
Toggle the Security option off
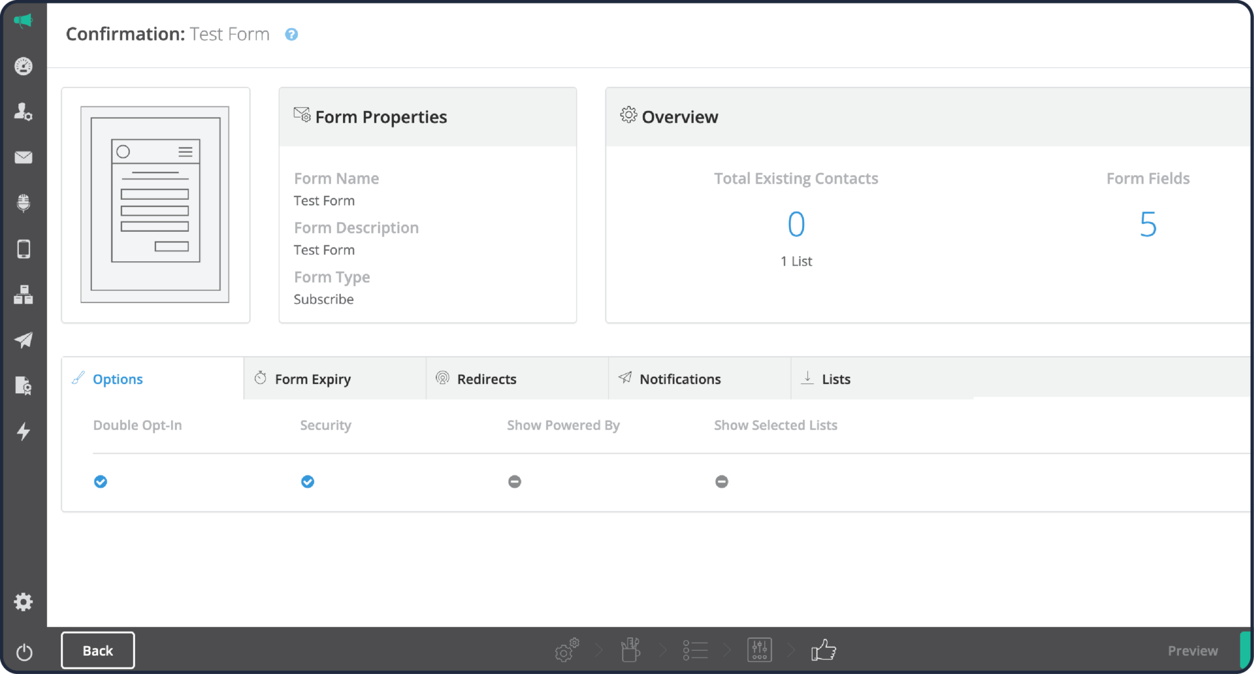[x=308, y=481]
